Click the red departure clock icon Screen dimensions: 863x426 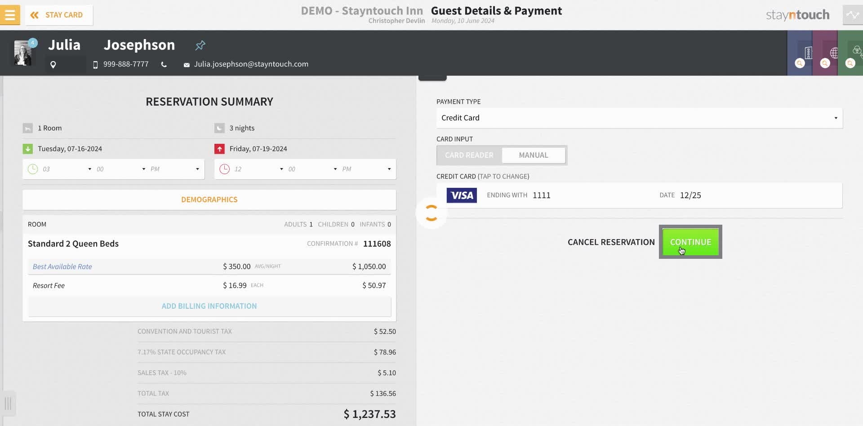[x=224, y=169]
